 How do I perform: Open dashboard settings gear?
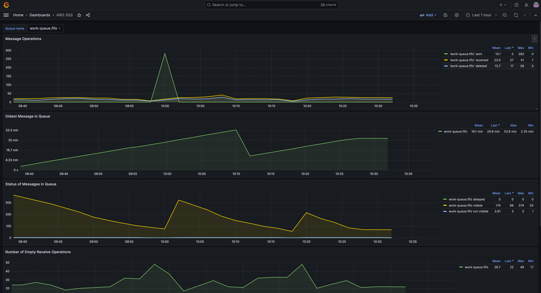coord(457,15)
